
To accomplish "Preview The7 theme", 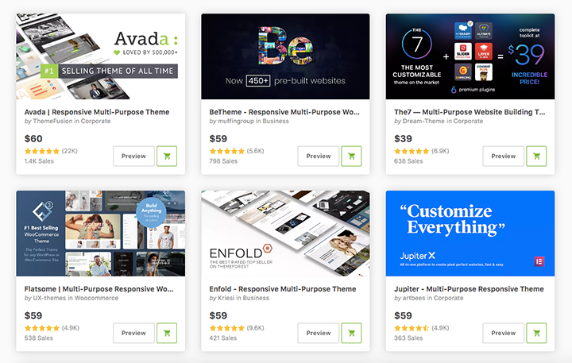I will [x=504, y=156].
